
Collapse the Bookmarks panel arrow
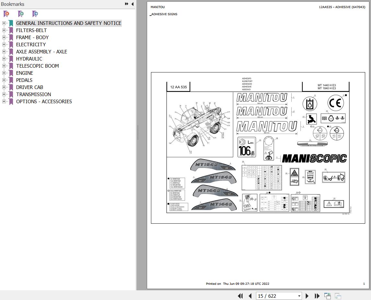tap(133, 4)
